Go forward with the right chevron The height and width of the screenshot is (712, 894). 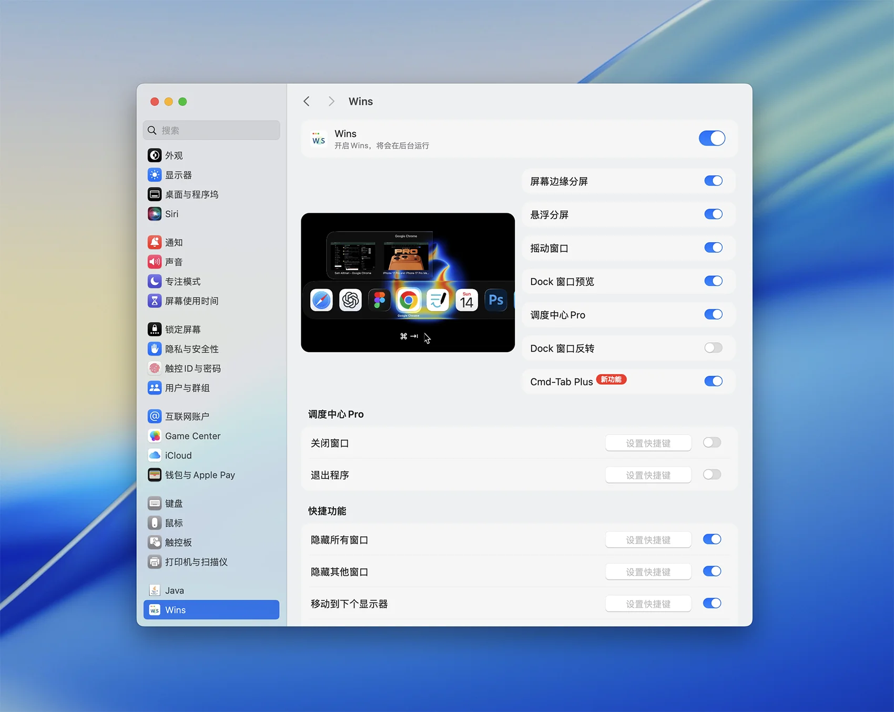331,101
